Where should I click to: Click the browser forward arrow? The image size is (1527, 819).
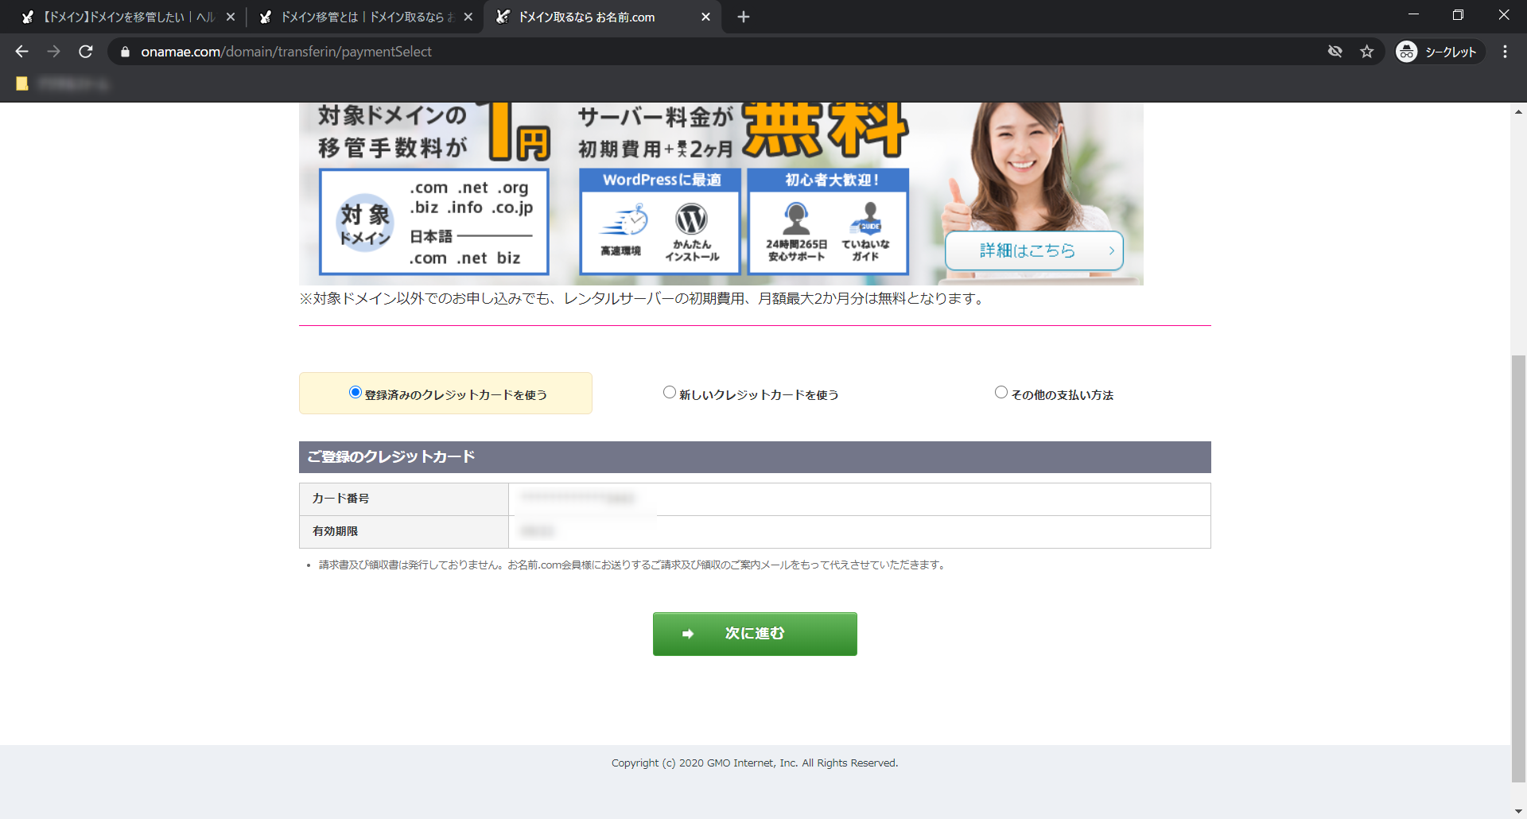tap(53, 52)
